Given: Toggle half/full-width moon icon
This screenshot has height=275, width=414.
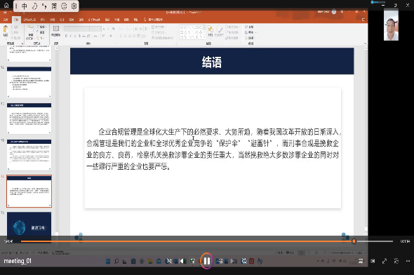Looking at the screenshot, I should (x=34, y=6).
